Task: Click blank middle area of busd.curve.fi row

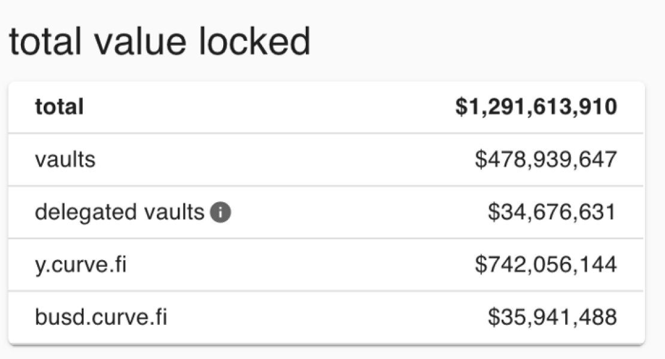Action: [x=327, y=318]
